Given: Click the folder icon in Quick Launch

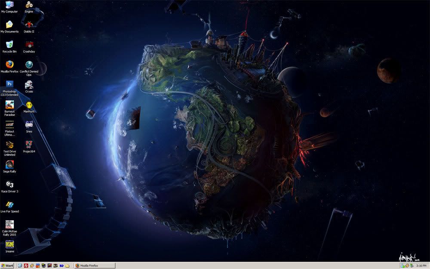Looking at the screenshot, I should 68,266.
